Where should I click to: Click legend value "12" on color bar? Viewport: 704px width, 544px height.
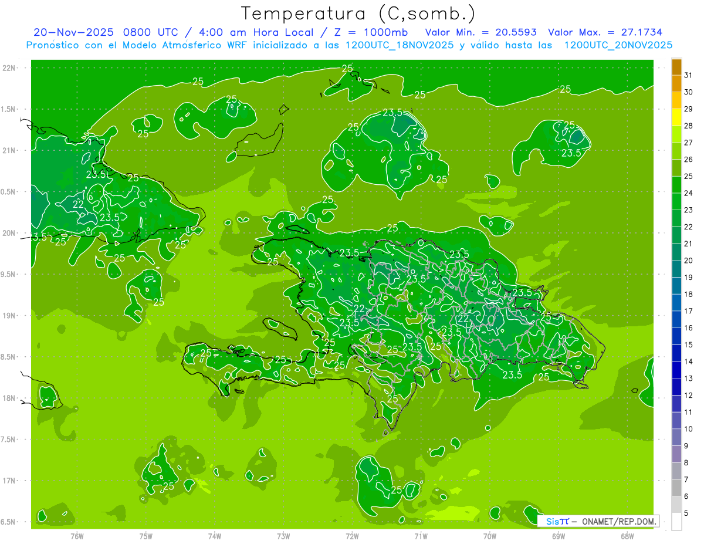tap(689, 396)
